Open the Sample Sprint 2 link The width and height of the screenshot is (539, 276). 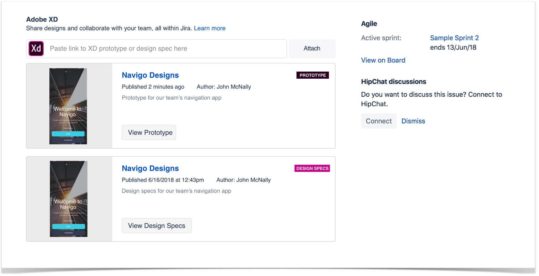click(454, 38)
